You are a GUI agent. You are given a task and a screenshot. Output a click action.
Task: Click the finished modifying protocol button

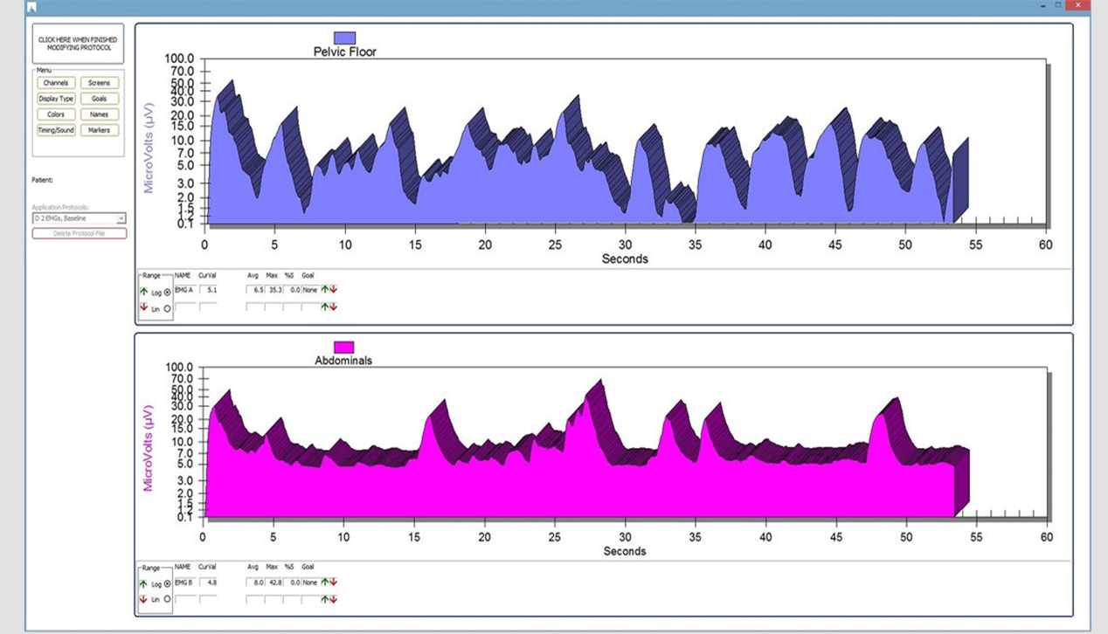(79, 44)
